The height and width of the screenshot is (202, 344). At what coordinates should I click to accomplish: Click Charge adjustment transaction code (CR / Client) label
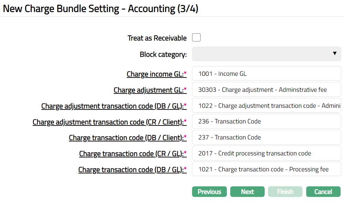pyautogui.click(x=108, y=122)
